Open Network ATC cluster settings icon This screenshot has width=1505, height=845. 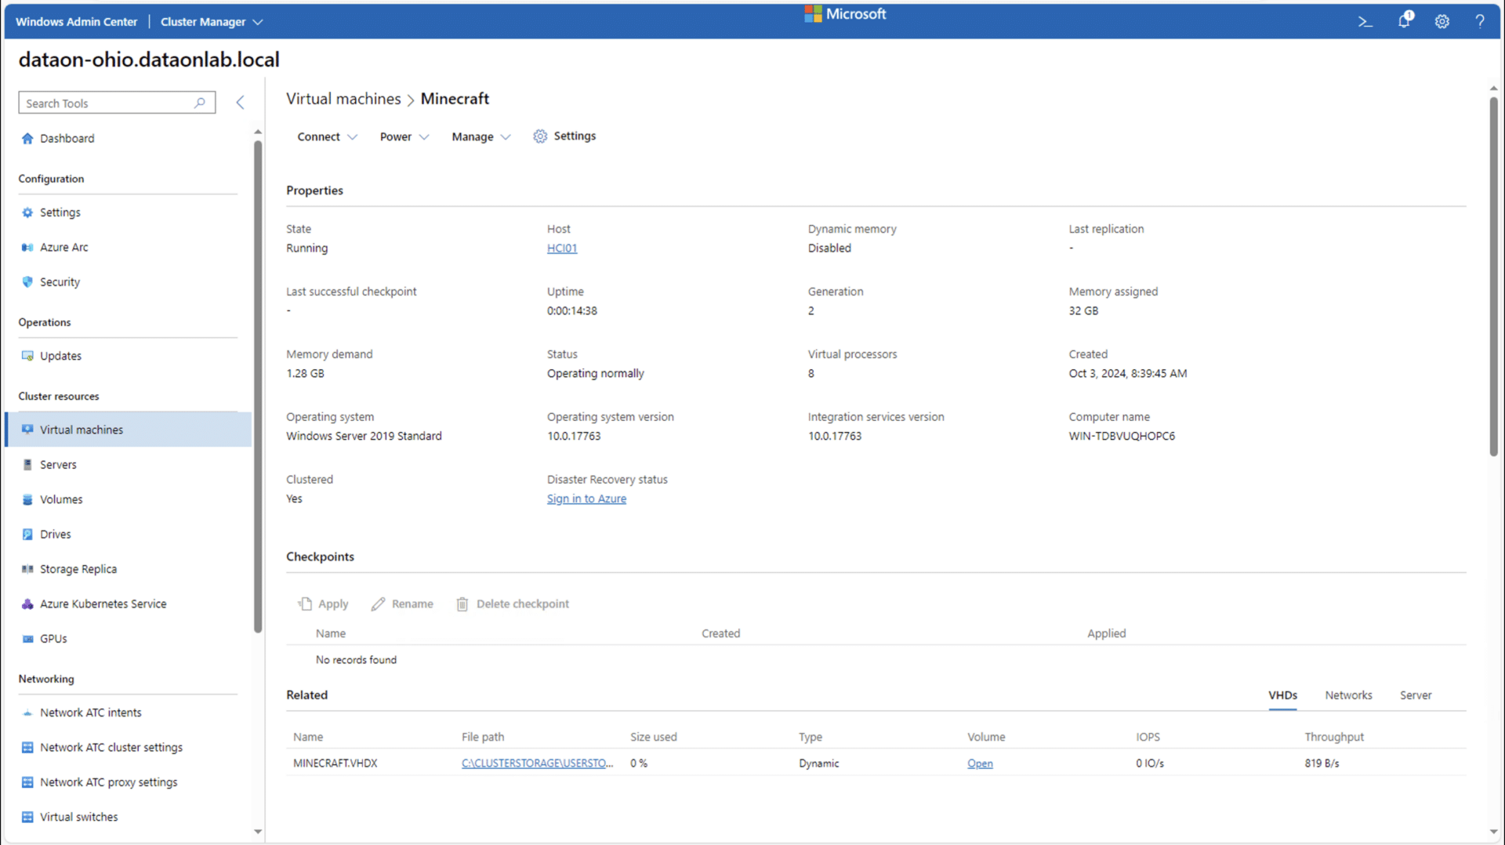[27, 748]
